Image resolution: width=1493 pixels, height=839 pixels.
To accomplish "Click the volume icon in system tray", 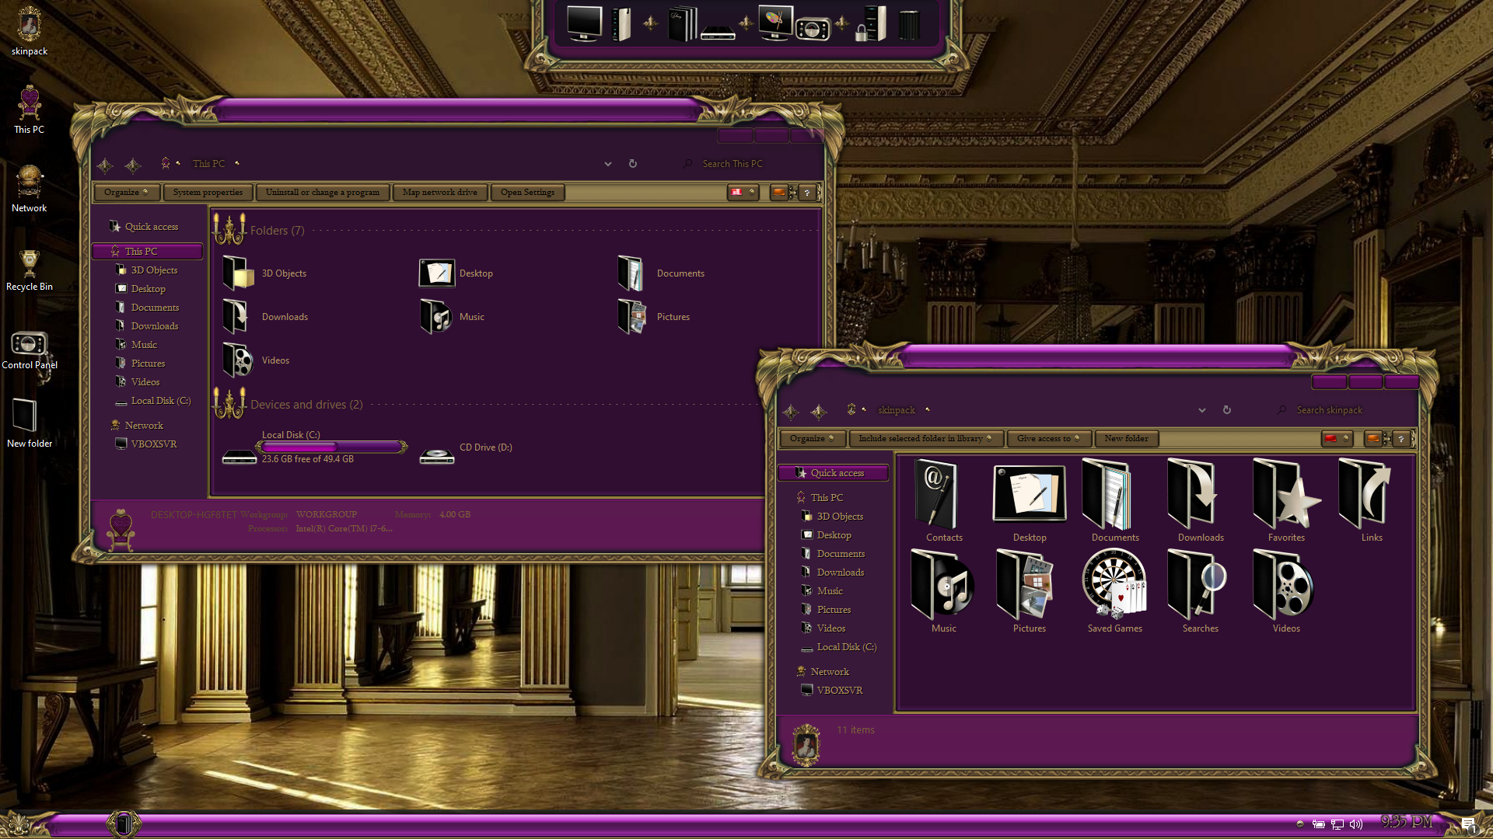I will tap(1356, 824).
